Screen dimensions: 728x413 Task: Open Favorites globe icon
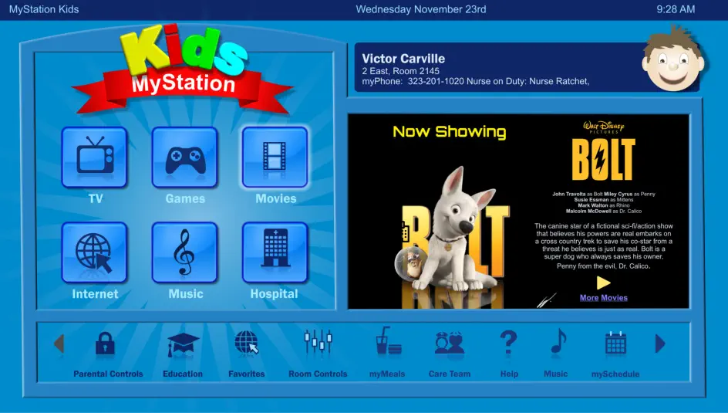coord(247,343)
